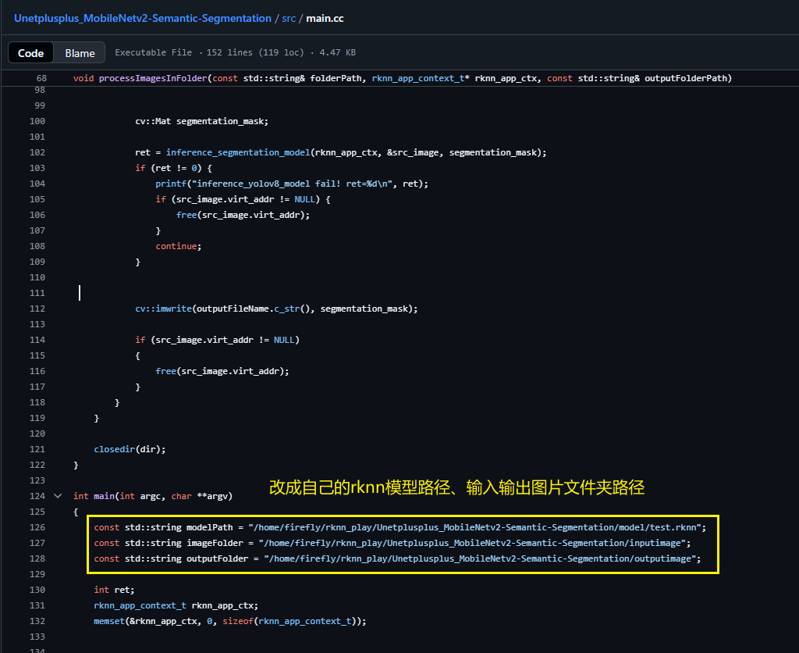799x653 pixels.
Task: Select line number 114
Action: [x=37, y=340]
